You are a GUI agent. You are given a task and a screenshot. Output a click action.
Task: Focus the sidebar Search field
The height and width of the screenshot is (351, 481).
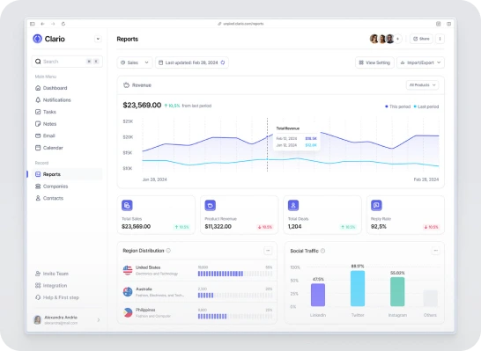[x=67, y=62]
